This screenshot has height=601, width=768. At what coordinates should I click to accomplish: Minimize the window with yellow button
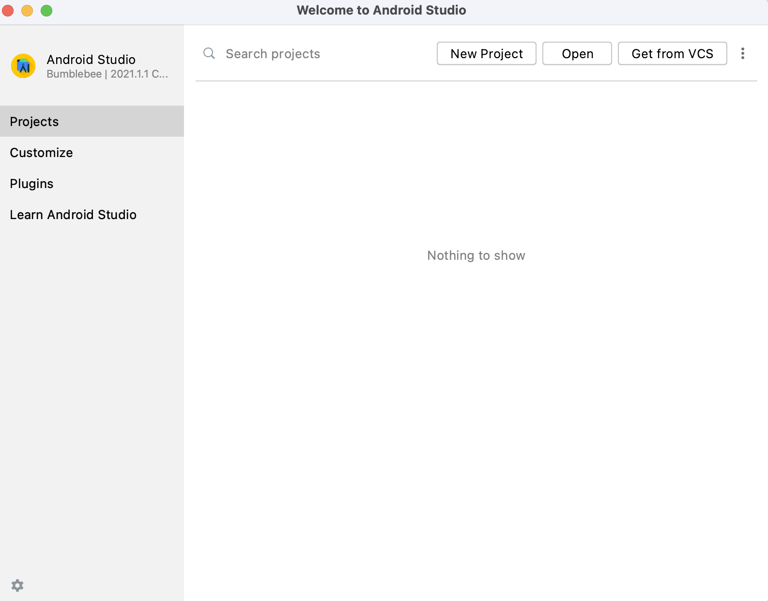point(27,10)
